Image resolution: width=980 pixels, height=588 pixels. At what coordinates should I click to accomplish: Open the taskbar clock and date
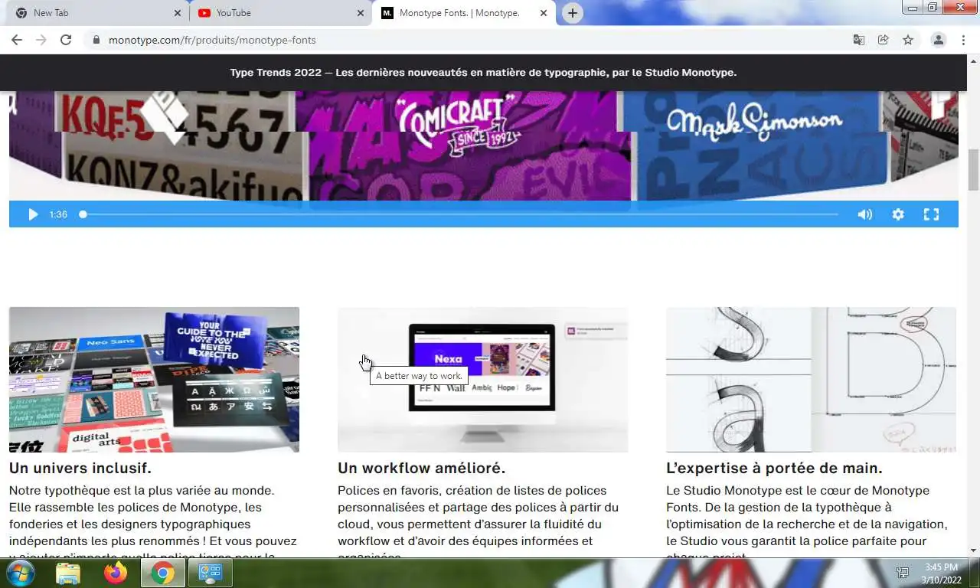(x=941, y=573)
